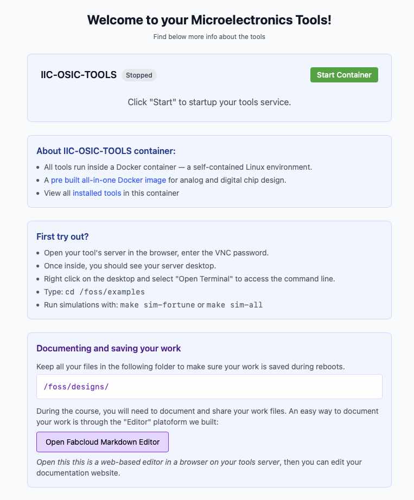Click the green Start Container button
414x500 pixels.
click(344, 75)
